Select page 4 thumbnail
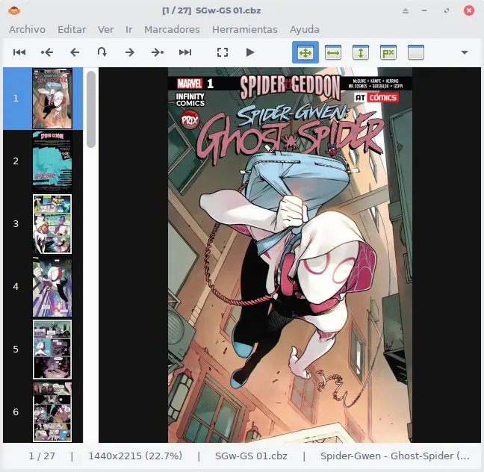The width and height of the screenshot is (484, 472). pos(52,287)
